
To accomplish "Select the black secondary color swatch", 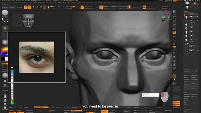I will [x=3, y=59].
